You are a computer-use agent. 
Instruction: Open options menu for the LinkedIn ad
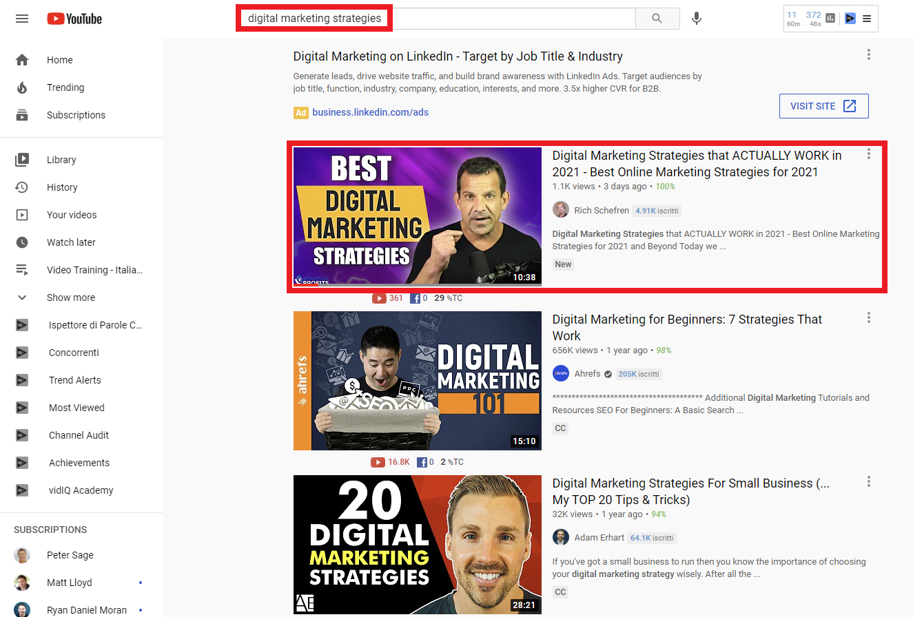tap(869, 54)
